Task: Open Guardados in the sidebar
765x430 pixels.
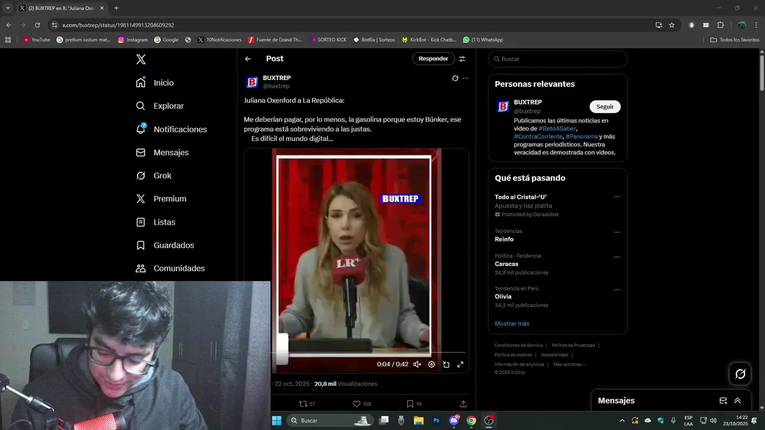Action: pyautogui.click(x=166, y=245)
